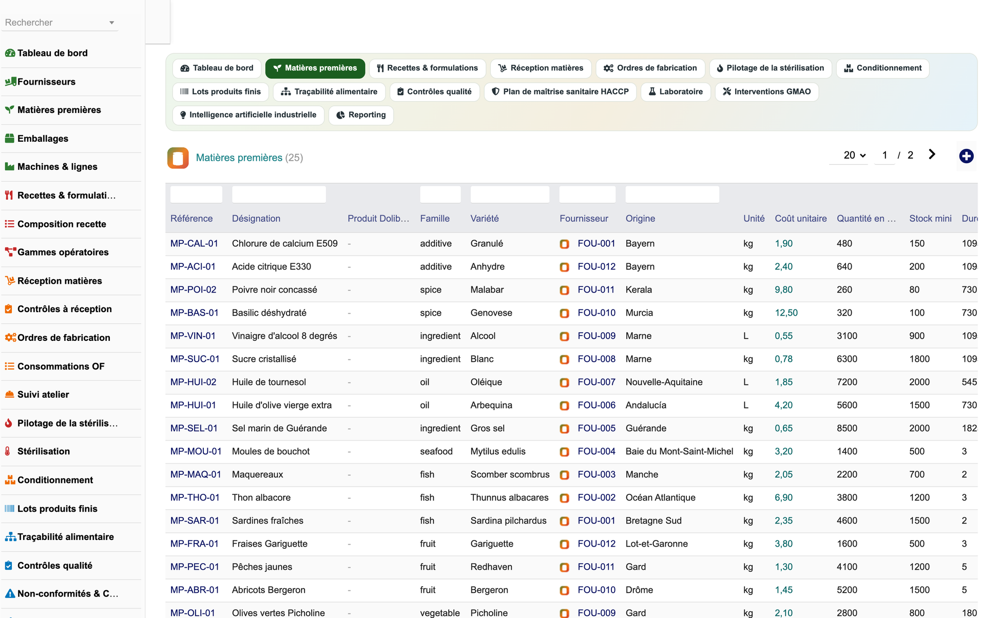Click the supplier icon beside FOU-002
Image resolution: width=999 pixels, height=618 pixels.
pos(564,498)
